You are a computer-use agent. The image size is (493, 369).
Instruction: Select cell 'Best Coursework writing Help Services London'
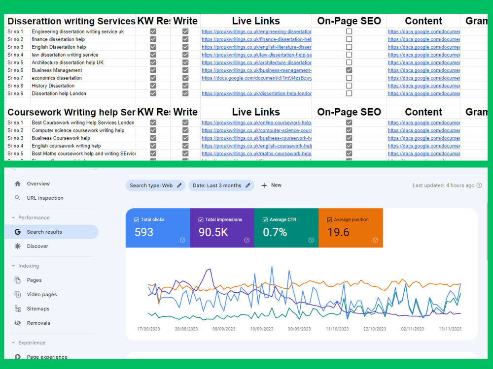(x=83, y=123)
